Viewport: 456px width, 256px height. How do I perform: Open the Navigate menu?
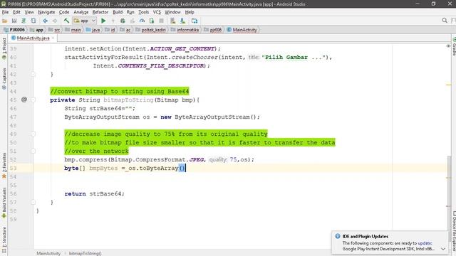point(46,12)
